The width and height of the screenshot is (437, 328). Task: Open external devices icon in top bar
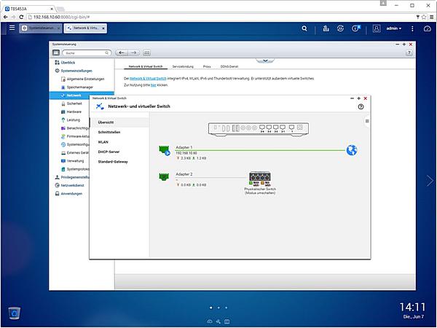point(340,28)
